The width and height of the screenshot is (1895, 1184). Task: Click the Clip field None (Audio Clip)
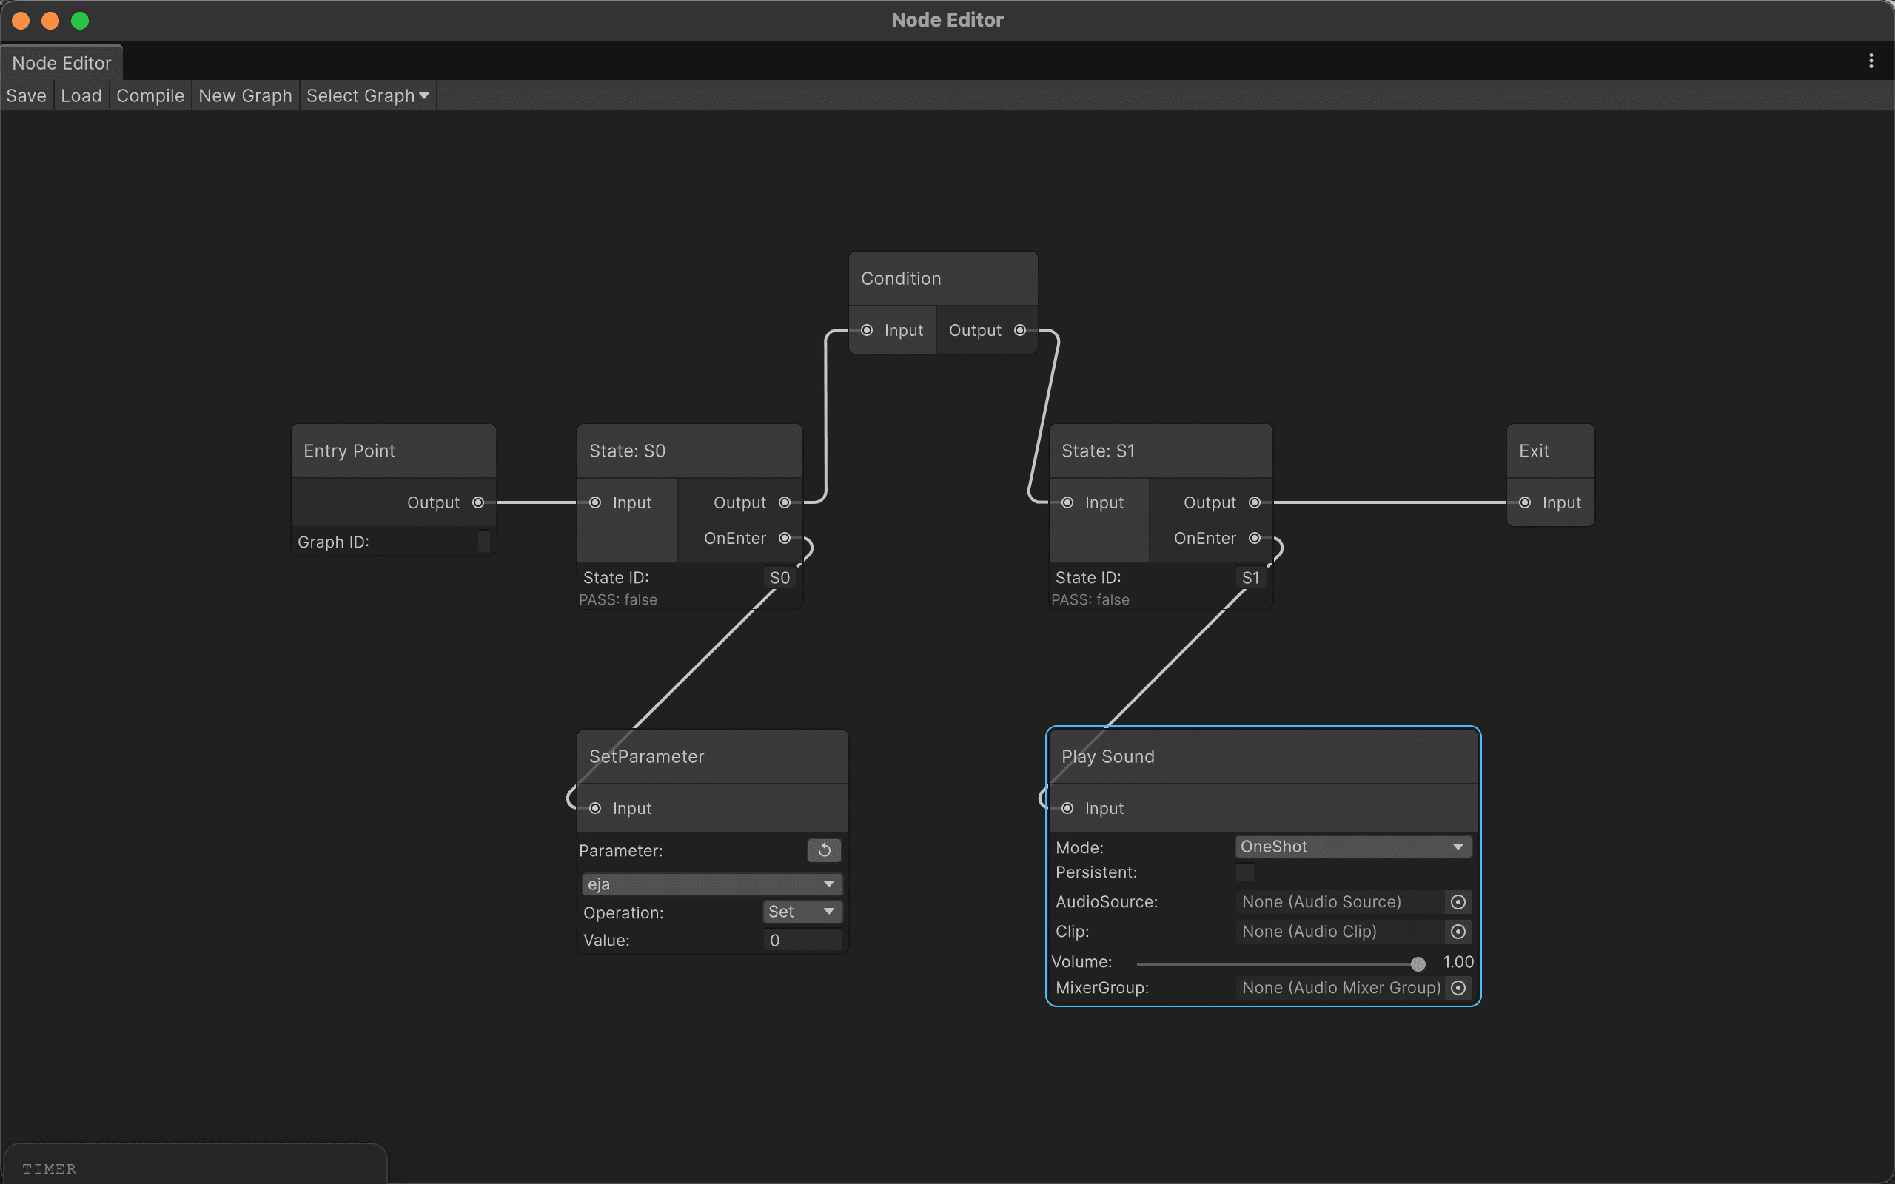tap(1341, 932)
